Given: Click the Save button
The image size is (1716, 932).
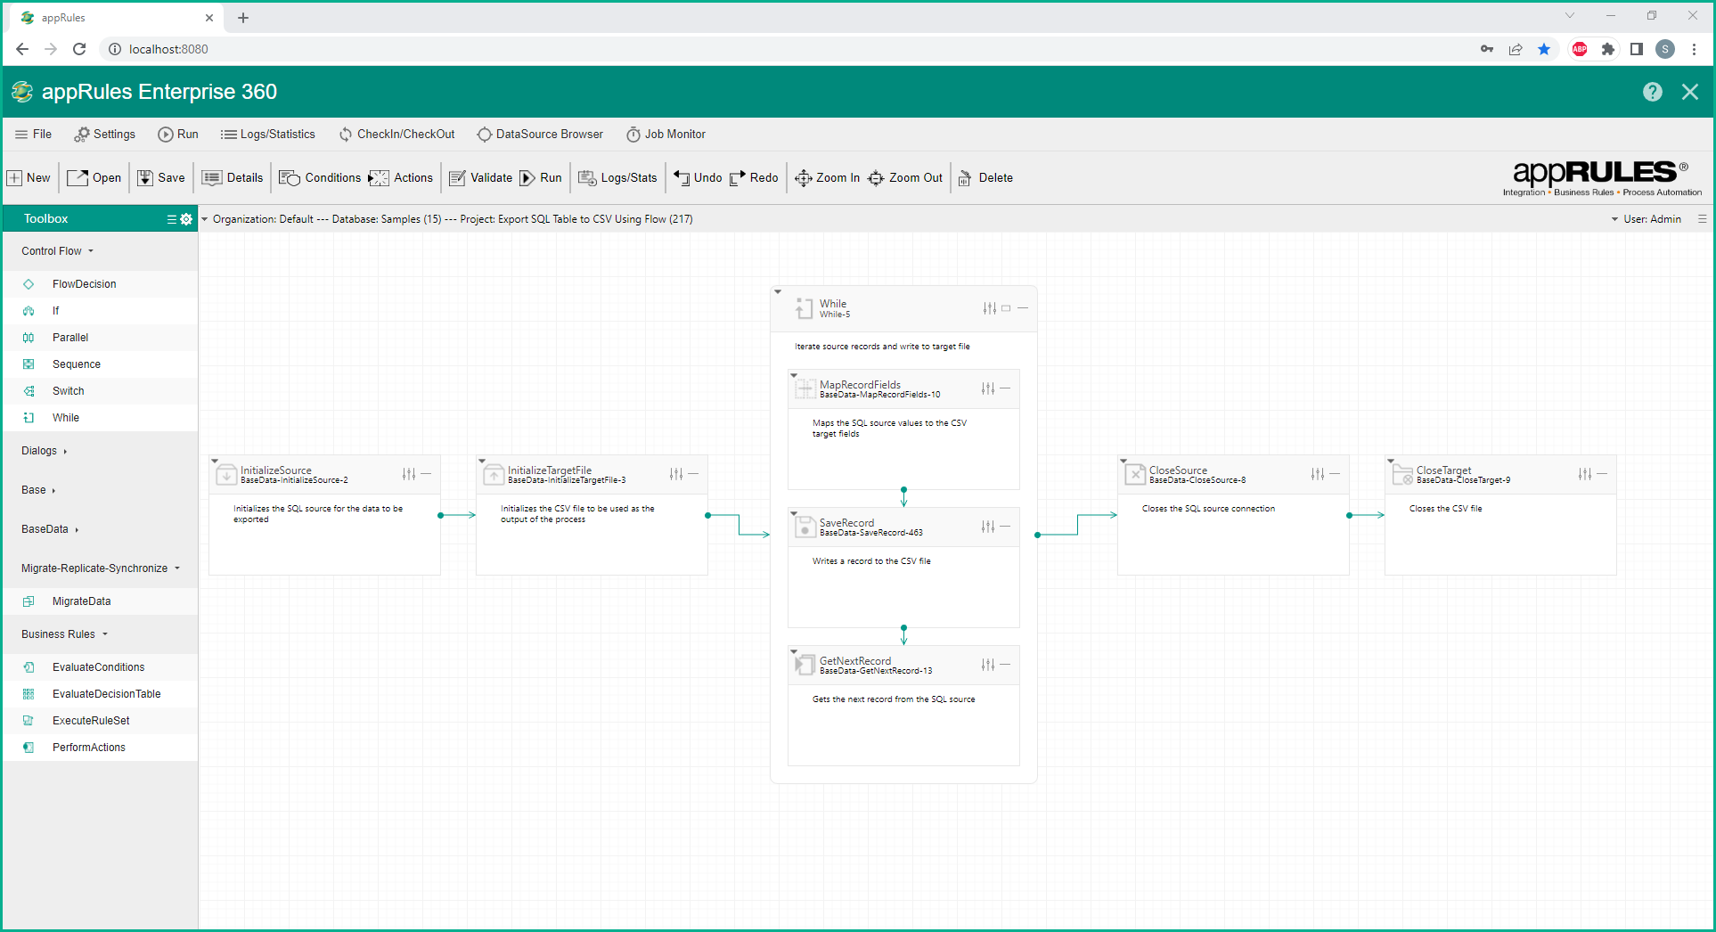Looking at the screenshot, I should (161, 178).
